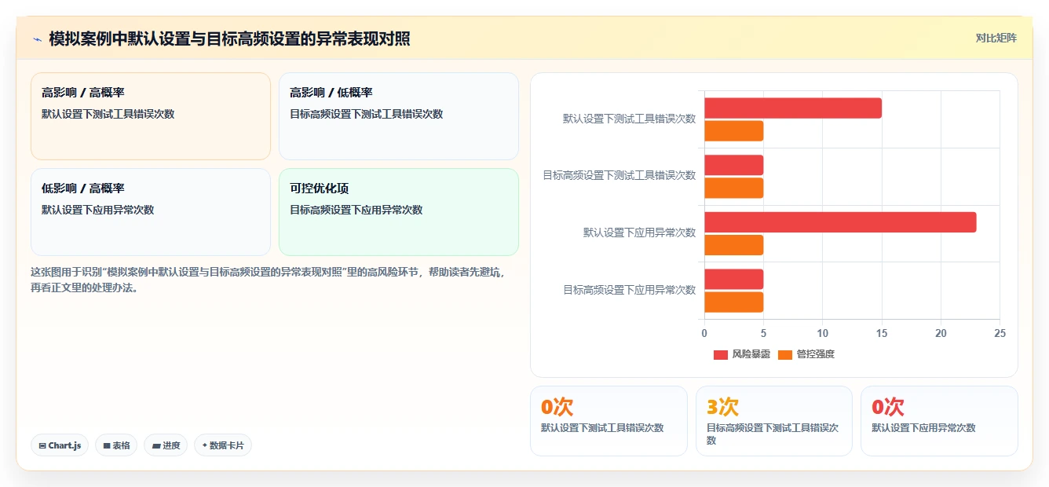Toggle the 管控强度 legend orange swatch
This screenshot has height=487, width=1049.
point(785,354)
